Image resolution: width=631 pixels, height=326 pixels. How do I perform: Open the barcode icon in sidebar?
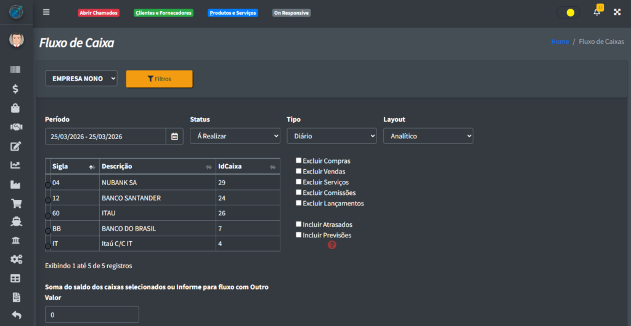coord(15,70)
